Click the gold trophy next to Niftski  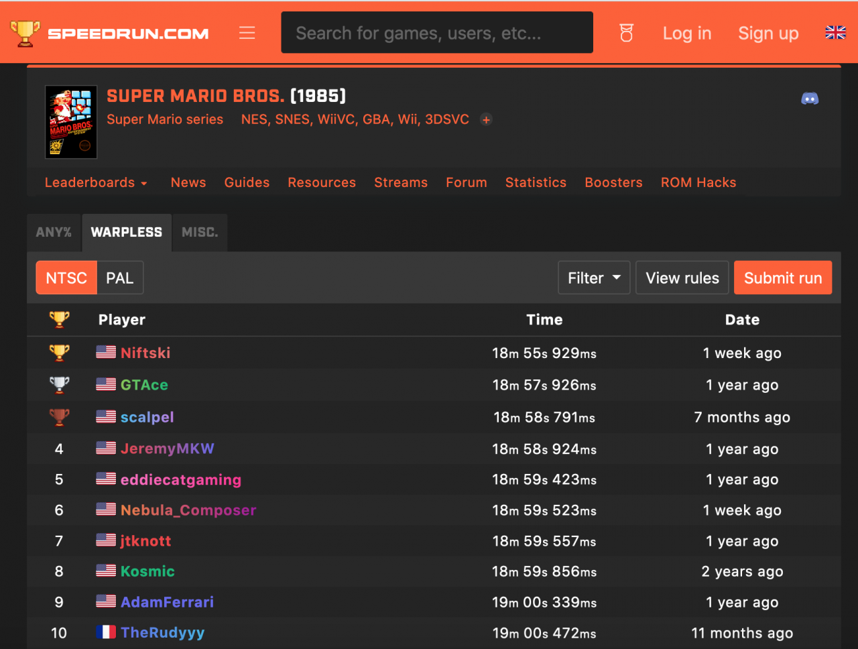pyautogui.click(x=59, y=352)
